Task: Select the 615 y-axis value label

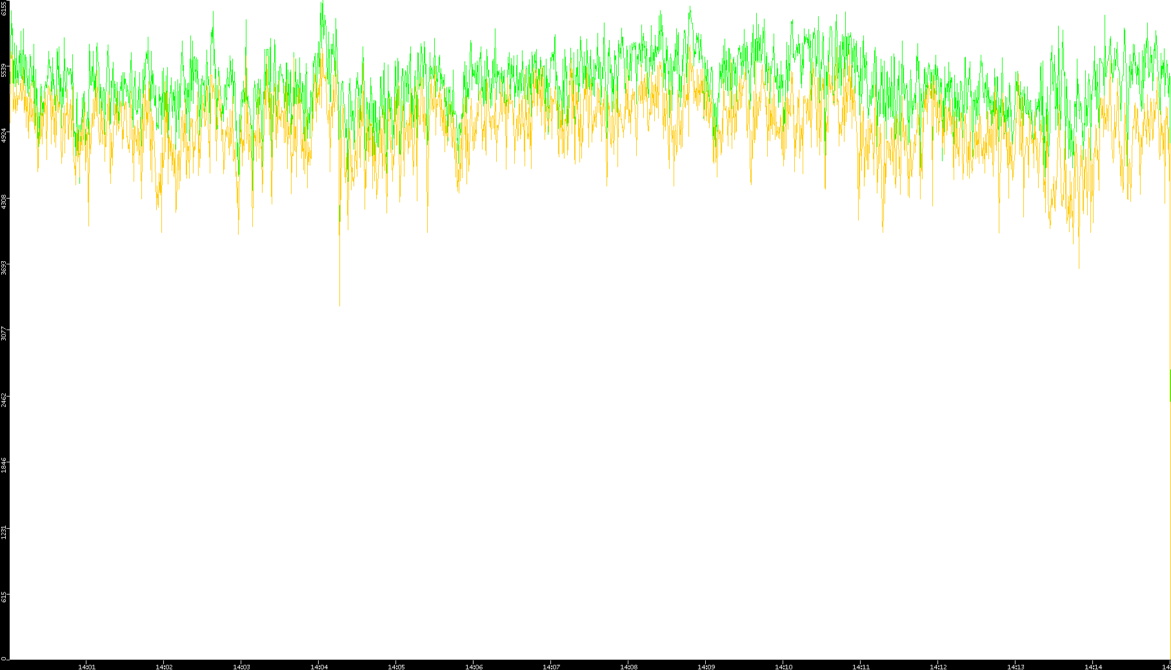Action: pyautogui.click(x=4, y=597)
